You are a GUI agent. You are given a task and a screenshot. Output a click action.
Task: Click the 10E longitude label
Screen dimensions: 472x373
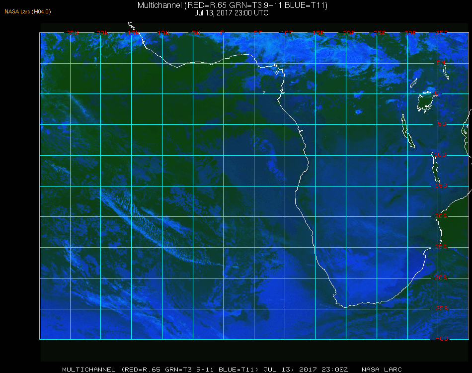click(287, 32)
